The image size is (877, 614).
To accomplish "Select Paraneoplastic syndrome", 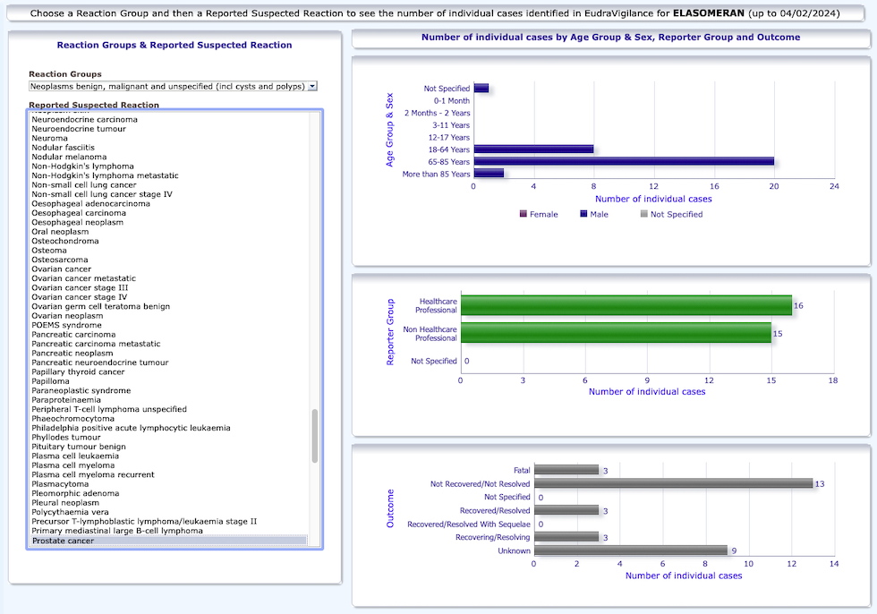I will tap(81, 390).
